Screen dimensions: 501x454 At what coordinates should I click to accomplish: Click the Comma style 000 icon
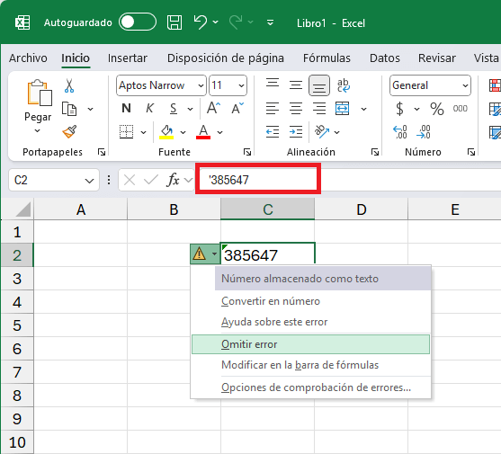click(x=461, y=109)
